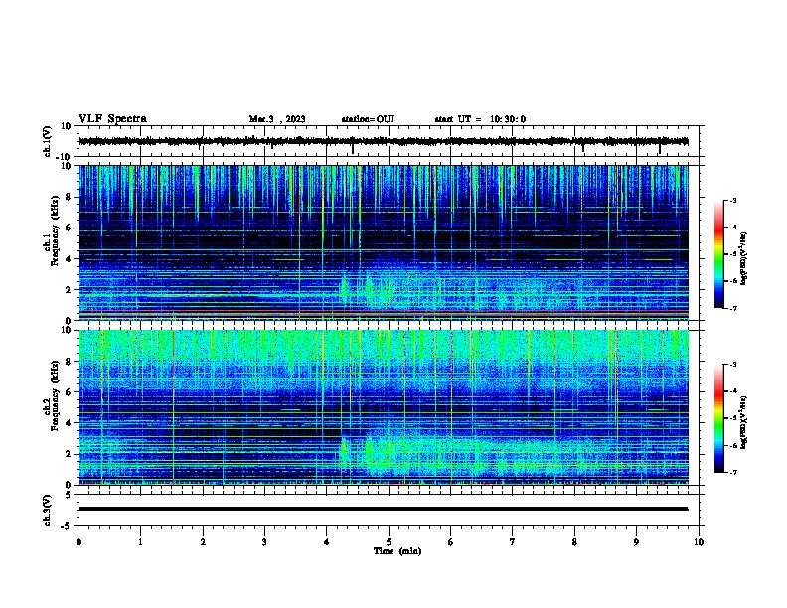Click the "ch.1(V)" waveform axis label
Image resolution: width=787 pixels, height=608 pixels.
pos(48,141)
